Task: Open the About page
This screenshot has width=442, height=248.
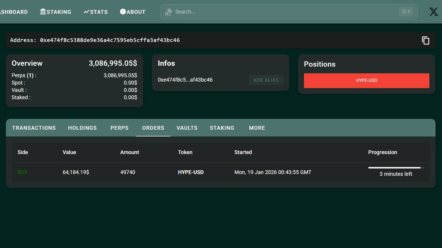Action: click(133, 12)
